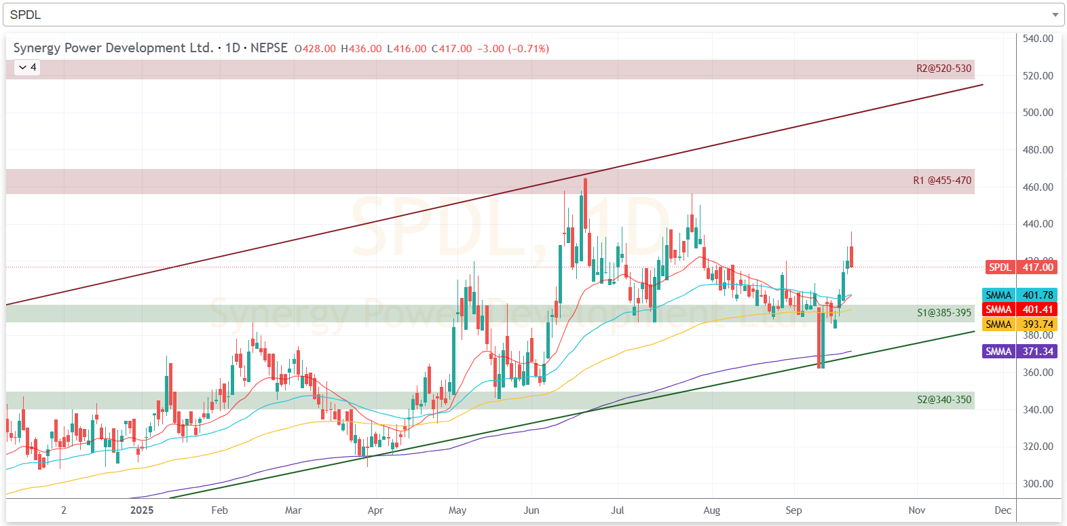This screenshot has width=1067, height=526.
Task: Click the purple SMMA 371.34 label
Action: 1019,352
